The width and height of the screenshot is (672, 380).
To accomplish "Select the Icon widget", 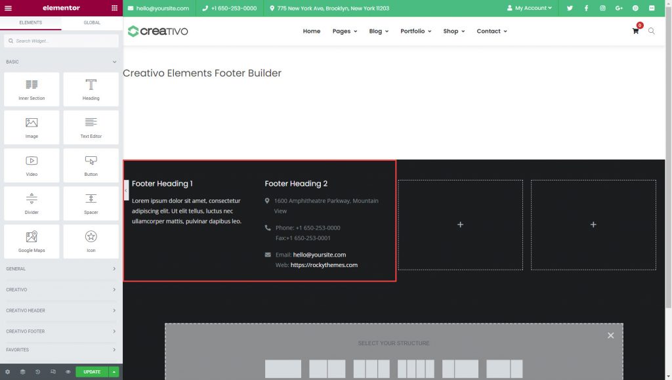I will [91, 242].
